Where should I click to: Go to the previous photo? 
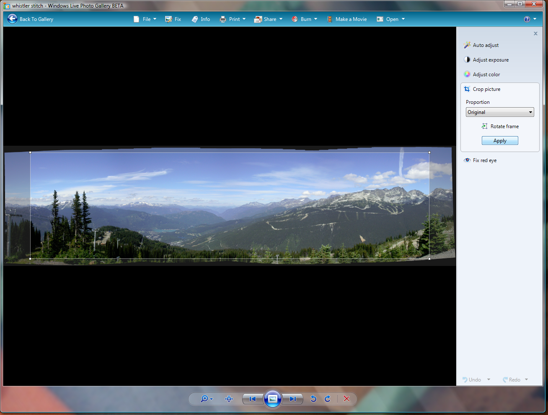(253, 399)
